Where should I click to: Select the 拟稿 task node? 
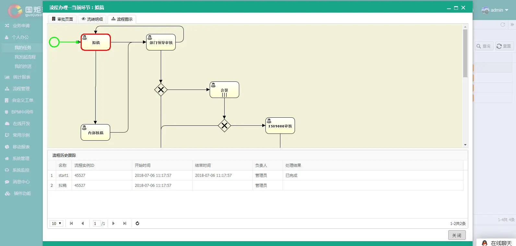pos(96,42)
